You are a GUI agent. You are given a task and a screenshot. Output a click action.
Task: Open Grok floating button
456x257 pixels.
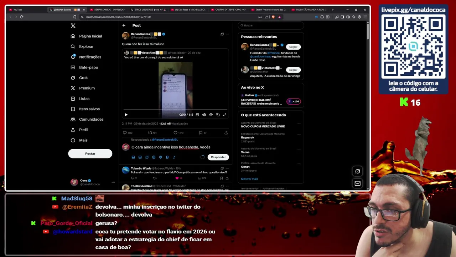pyautogui.click(x=357, y=171)
